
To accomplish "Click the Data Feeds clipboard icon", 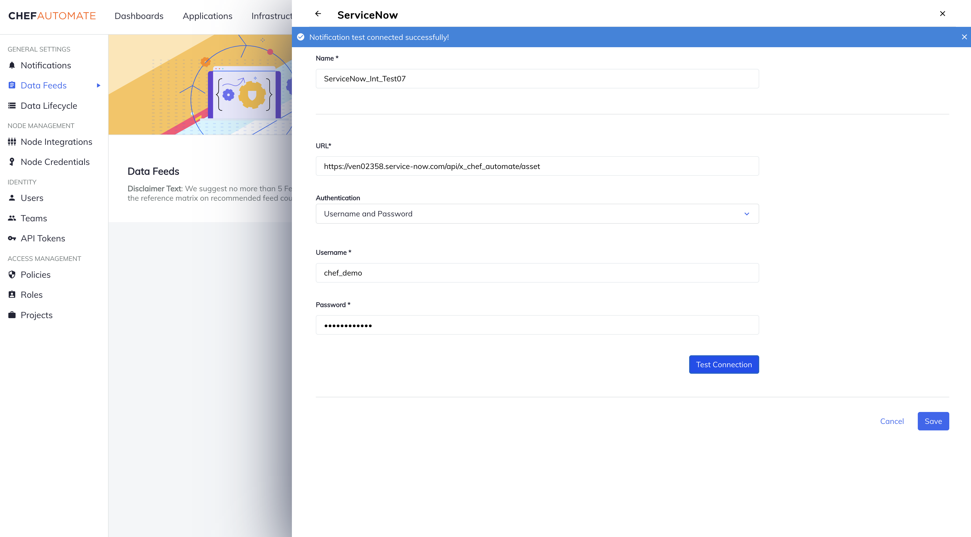I will pyautogui.click(x=12, y=85).
